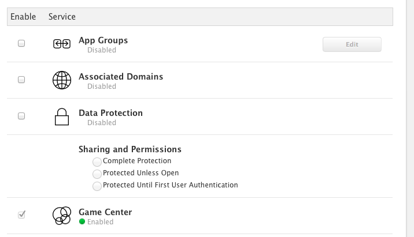Click the Data Protection padlock icon

click(x=61, y=117)
